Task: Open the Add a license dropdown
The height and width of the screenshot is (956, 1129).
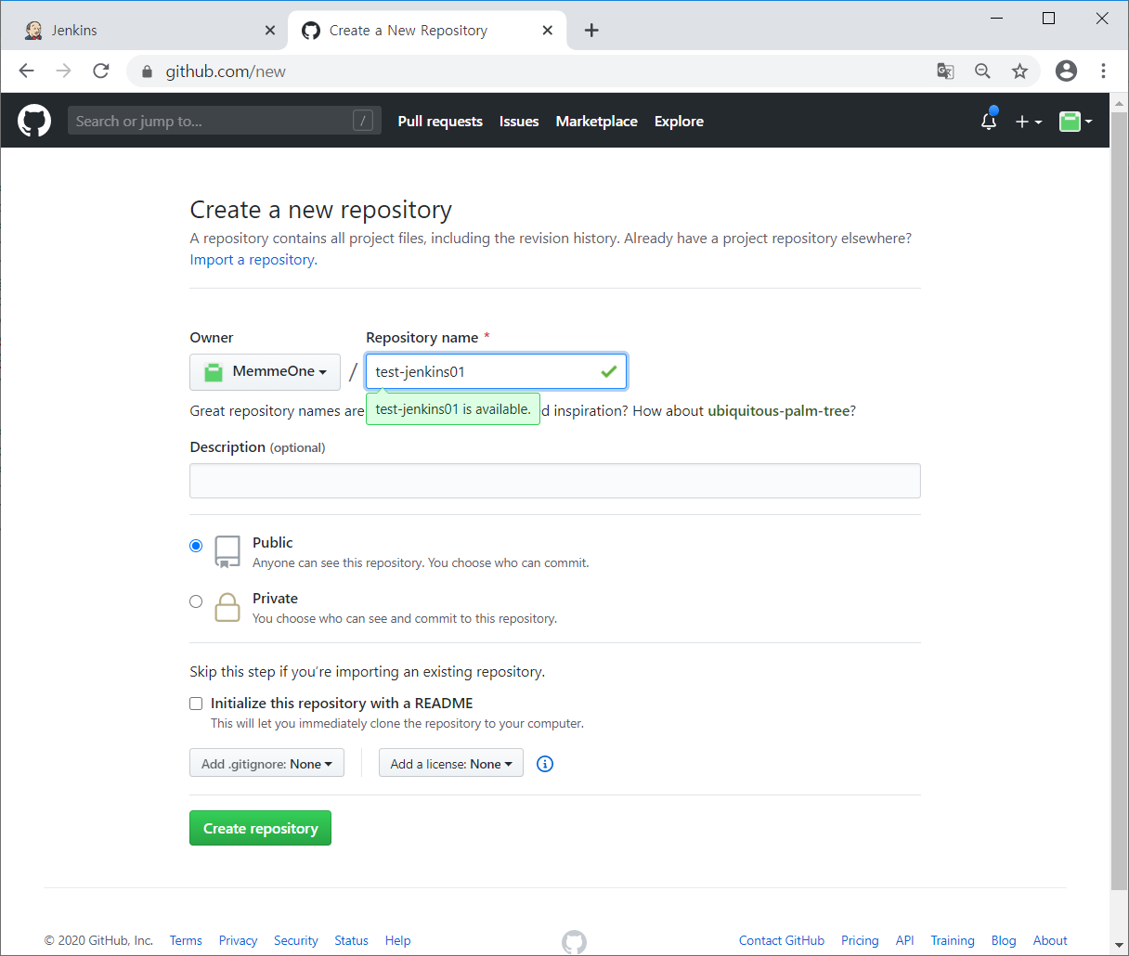Action: tap(451, 763)
